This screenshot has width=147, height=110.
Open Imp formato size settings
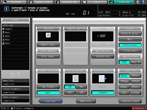tap(48, 87)
